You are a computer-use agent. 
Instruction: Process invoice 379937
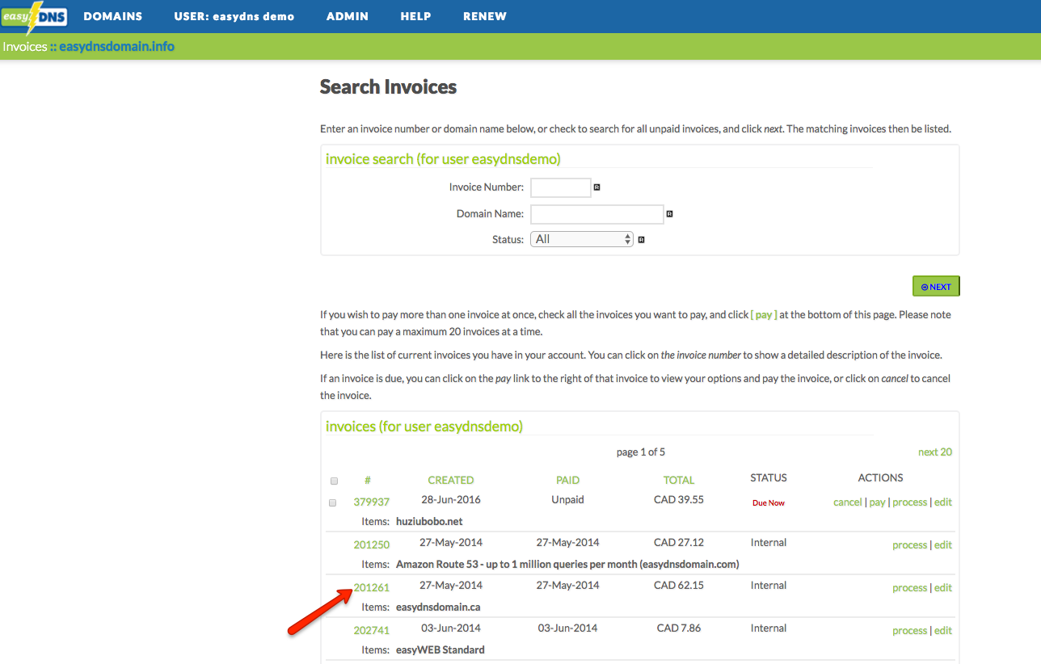click(909, 502)
